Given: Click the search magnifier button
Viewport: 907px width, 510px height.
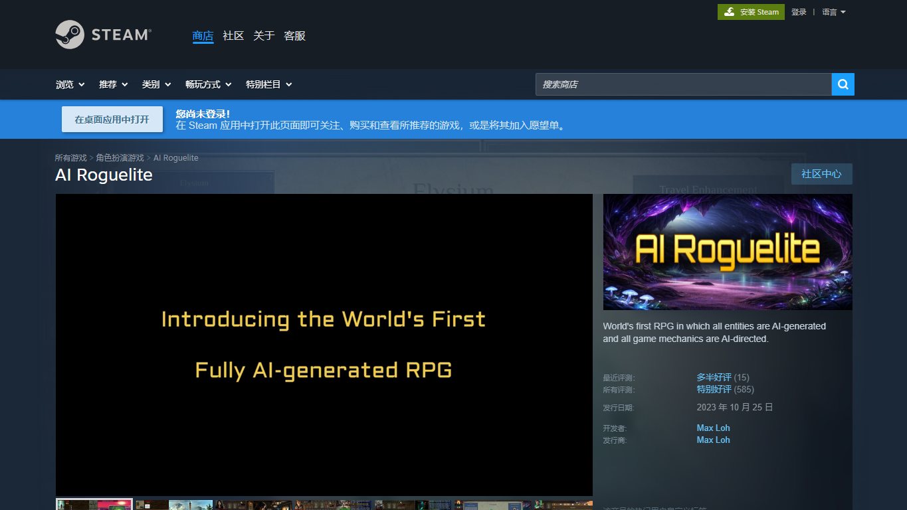Looking at the screenshot, I should coord(843,84).
